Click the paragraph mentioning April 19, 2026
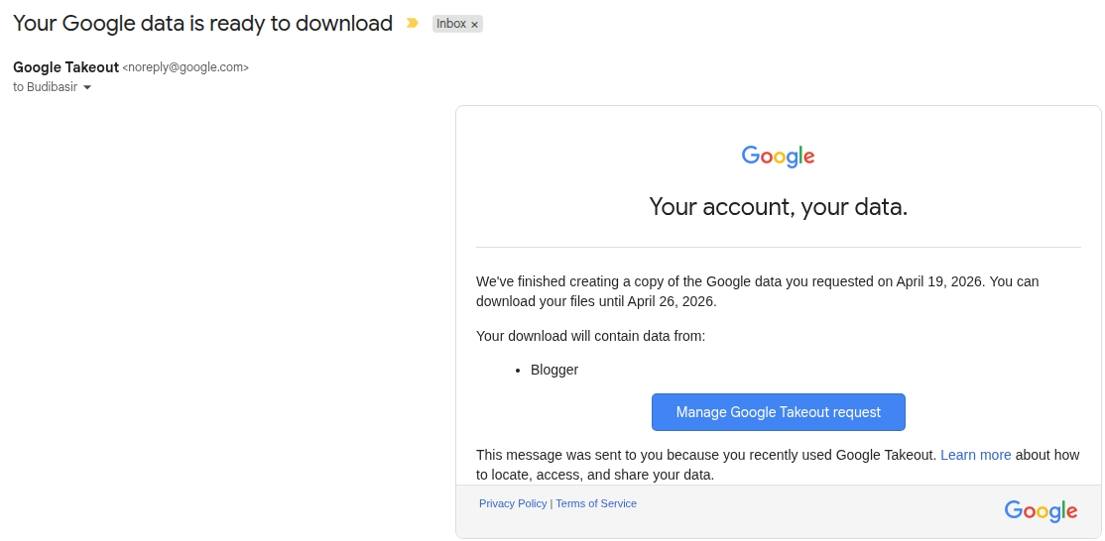Screen dimensions: 1105x541 tap(757, 291)
